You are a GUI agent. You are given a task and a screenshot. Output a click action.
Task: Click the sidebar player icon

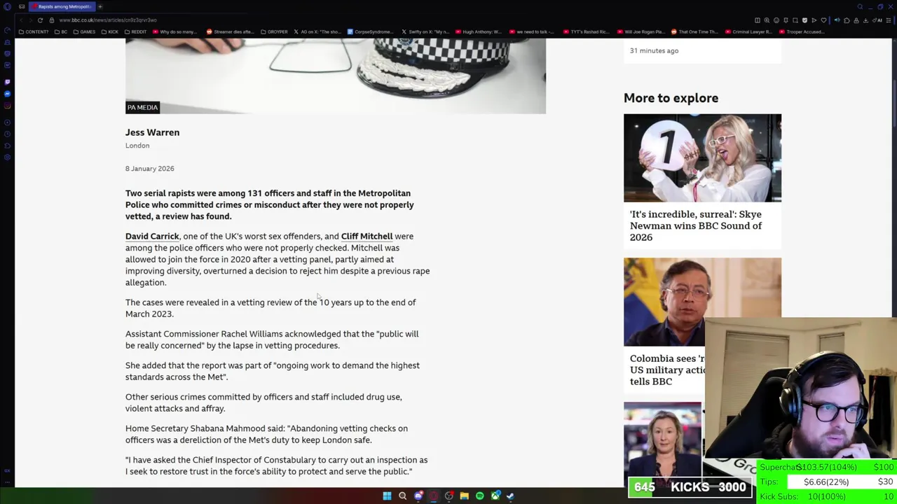[x=8, y=122]
